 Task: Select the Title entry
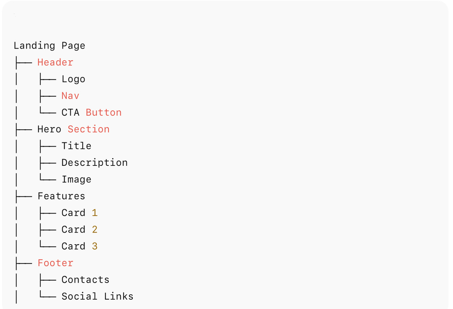tap(76, 146)
